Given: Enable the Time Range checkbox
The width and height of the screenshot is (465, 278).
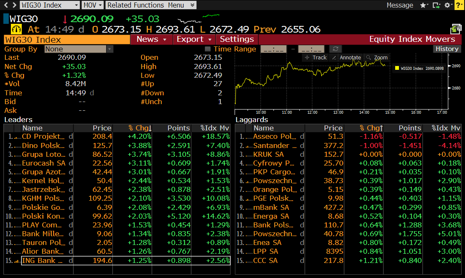Looking at the screenshot, I should pyautogui.click(x=207, y=49).
